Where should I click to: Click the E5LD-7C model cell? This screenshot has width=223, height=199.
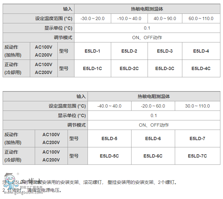(x=197, y=156)
